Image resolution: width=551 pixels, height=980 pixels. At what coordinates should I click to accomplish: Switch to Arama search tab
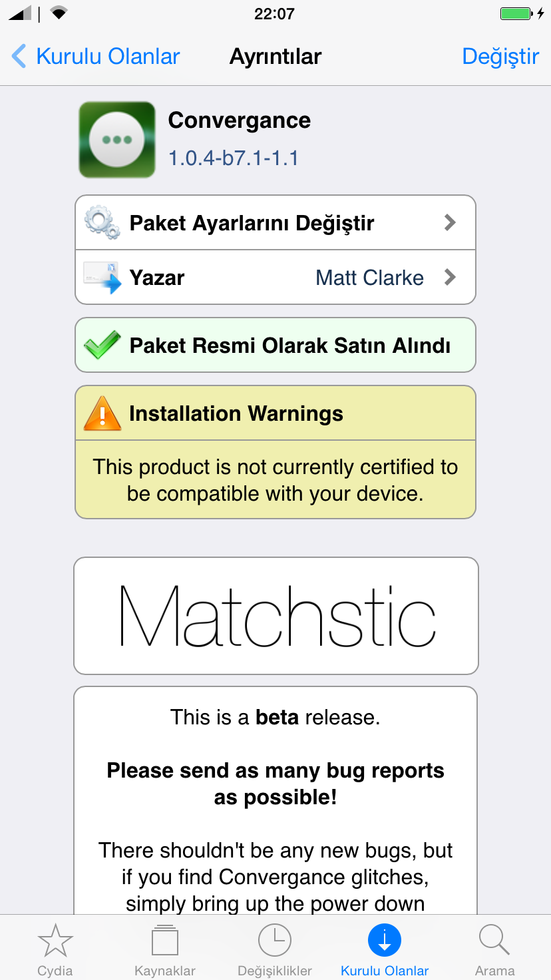[x=494, y=949]
